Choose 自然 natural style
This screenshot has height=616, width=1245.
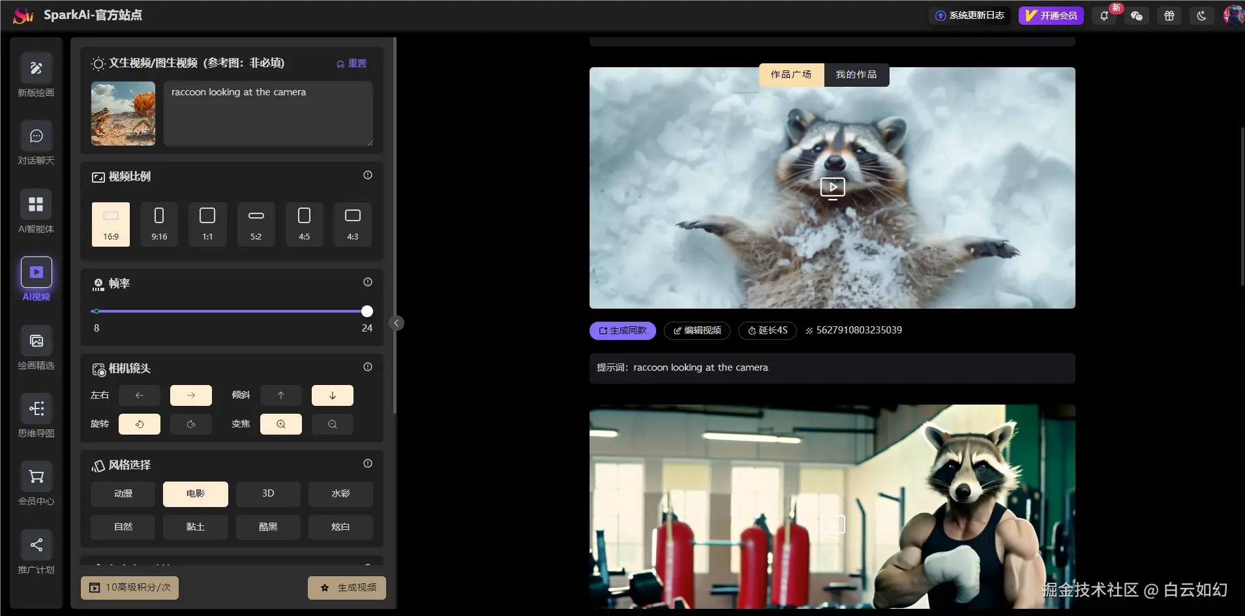point(123,527)
